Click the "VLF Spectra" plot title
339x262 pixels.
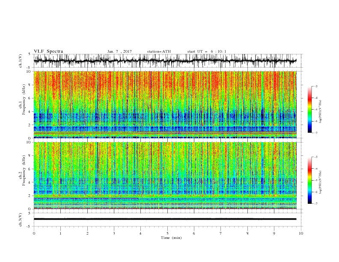(x=48, y=51)
